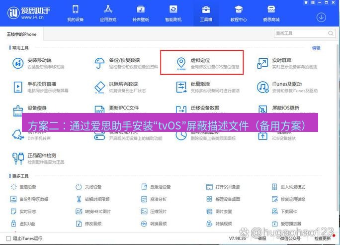
Task: Click the 设备功能开关 toggle switch icon
Action: coord(99,137)
